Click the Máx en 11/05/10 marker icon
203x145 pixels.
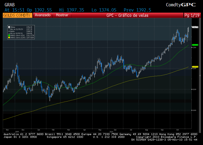pyautogui.click(x=9, y=29)
